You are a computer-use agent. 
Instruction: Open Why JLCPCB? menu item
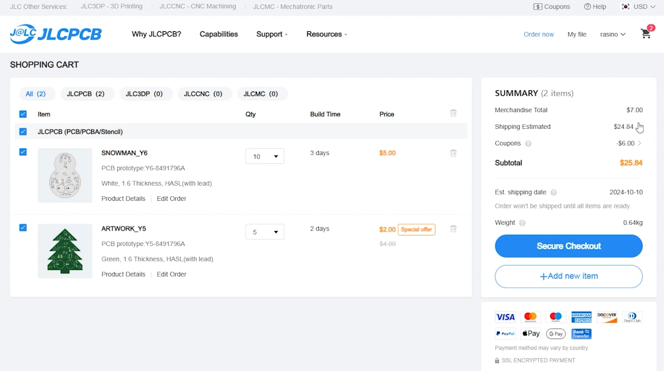click(x=156, y=34)
